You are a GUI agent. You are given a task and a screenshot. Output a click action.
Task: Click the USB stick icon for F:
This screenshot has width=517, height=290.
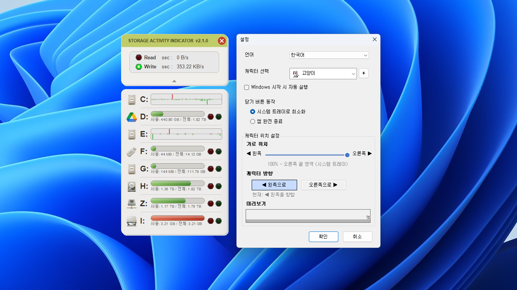click(x=132, y=152)
